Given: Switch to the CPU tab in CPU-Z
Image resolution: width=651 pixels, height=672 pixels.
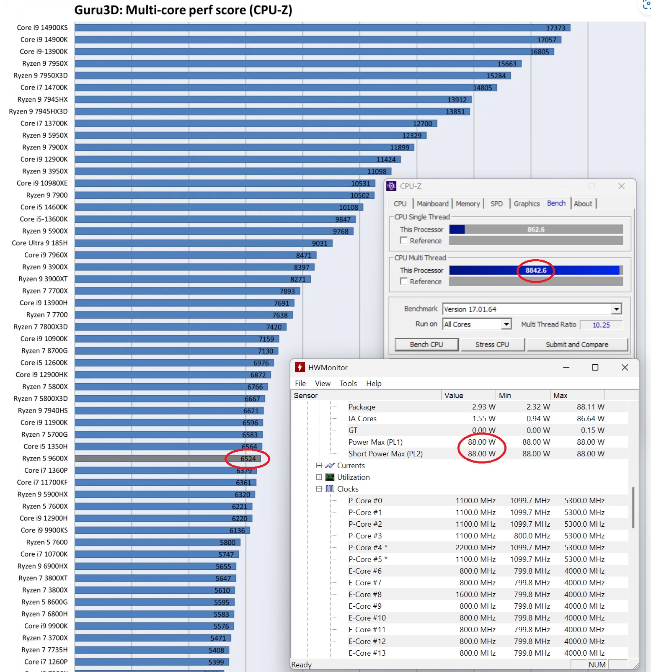Looking at the screenshot, I should (400, 203).
